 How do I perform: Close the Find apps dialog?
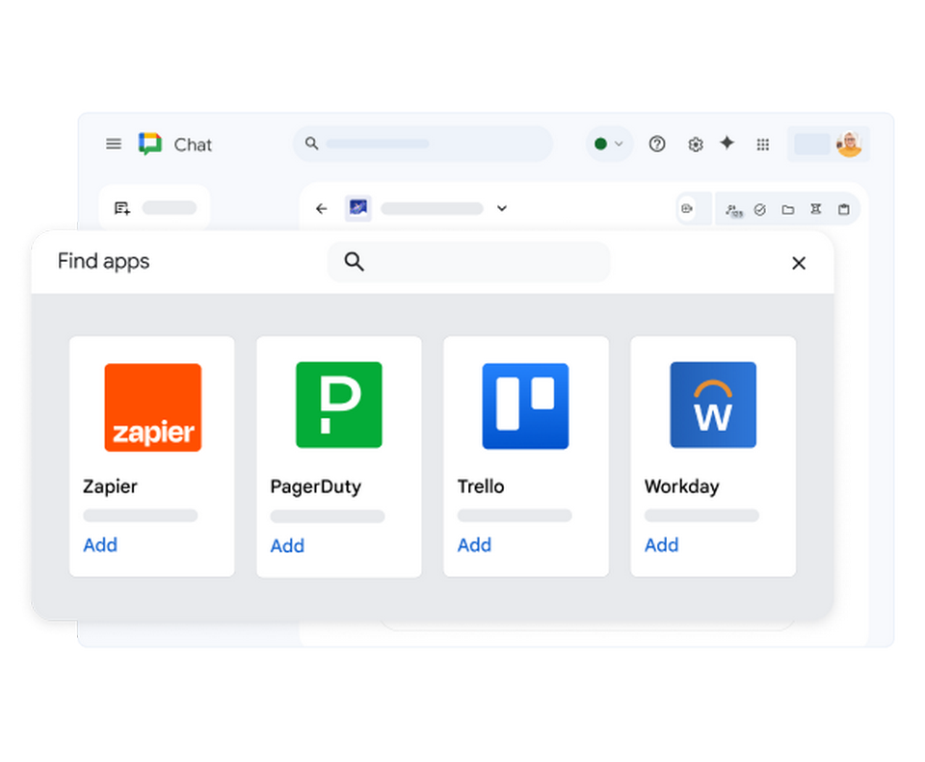click(799, 263)
